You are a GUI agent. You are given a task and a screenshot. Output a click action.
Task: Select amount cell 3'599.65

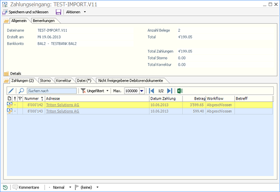point(194,105)
